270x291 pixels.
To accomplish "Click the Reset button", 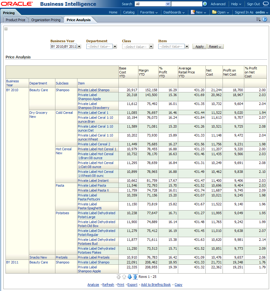I will [216, 47].
